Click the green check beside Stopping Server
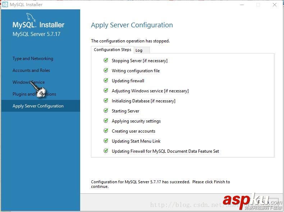This screenshot has width=284, height=212. tap(106, 60)
